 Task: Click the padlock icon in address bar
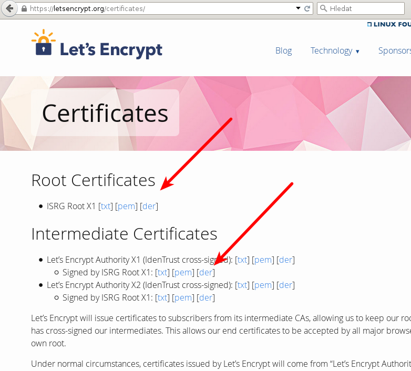click(x=24, y=8)
